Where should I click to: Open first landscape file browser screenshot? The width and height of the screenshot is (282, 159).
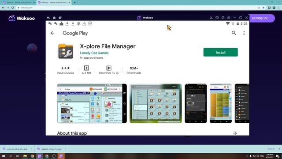(92, 103)
